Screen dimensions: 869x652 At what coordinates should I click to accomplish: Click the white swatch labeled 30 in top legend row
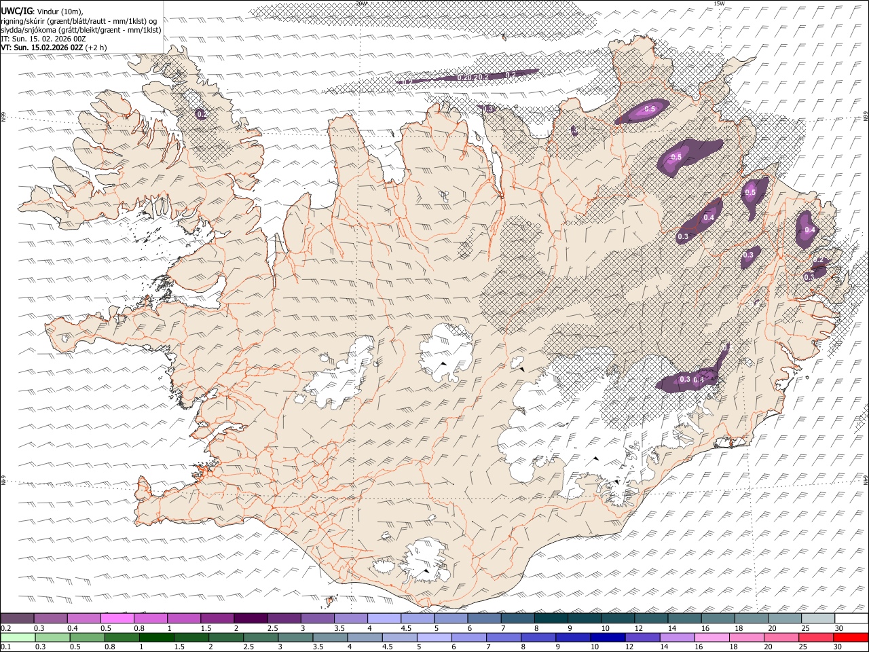point(851,619)
